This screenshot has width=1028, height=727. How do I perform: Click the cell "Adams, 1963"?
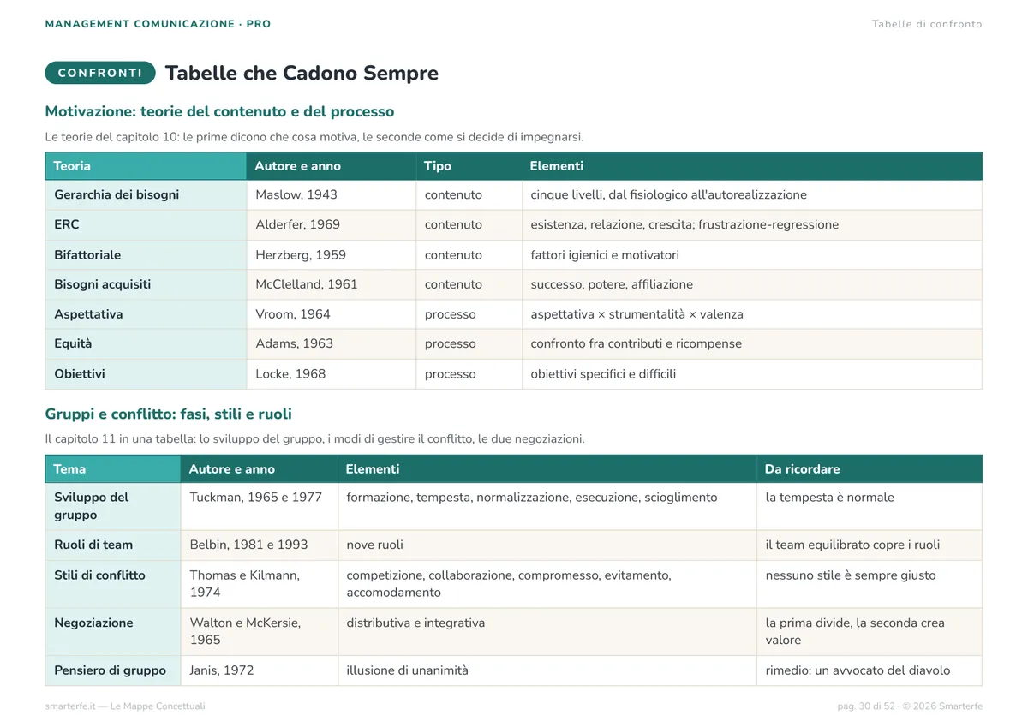(332, 343)
